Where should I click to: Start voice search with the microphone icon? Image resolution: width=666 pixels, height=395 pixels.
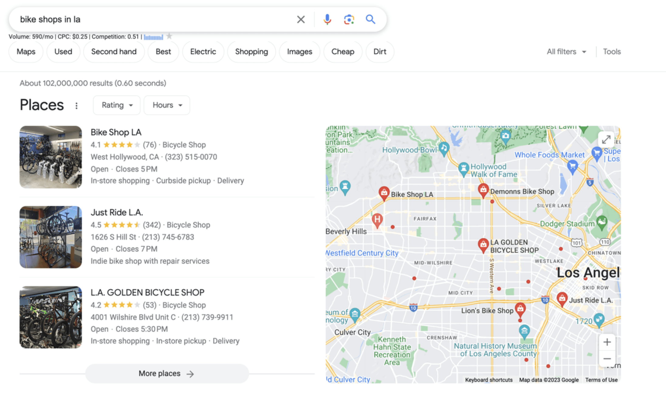[x=327, y=19]
